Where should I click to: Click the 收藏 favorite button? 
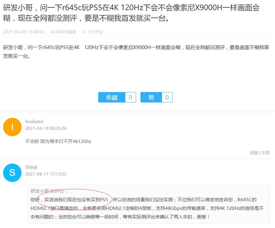click(x=112, y=97)
